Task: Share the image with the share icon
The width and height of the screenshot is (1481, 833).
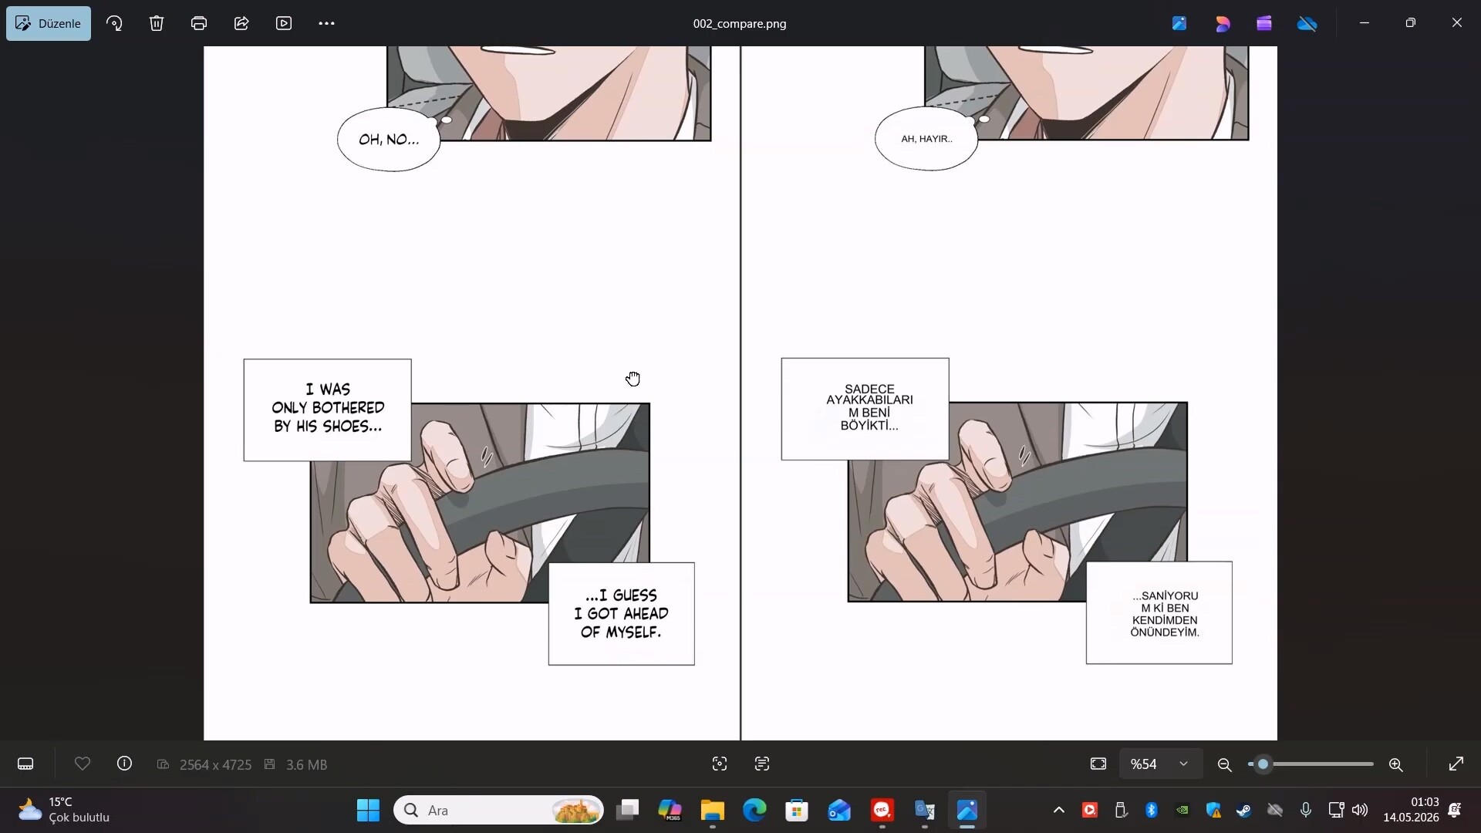Action: click(x=241, y=23)
